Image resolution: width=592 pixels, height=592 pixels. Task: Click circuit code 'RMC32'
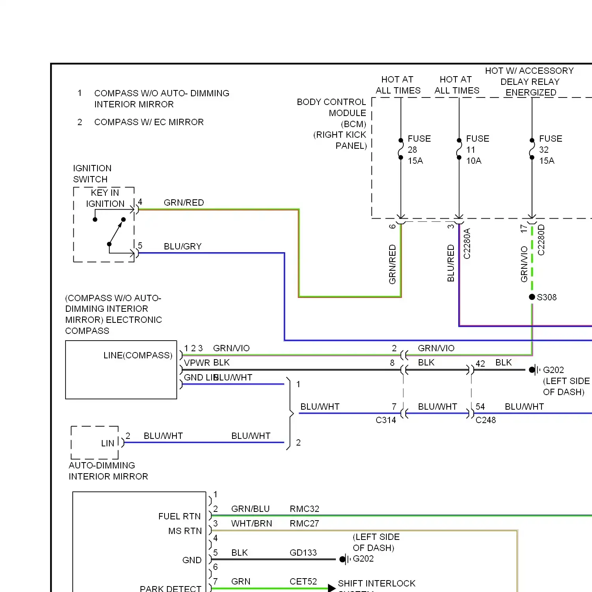pyautogui.click(x=304, y=509)
